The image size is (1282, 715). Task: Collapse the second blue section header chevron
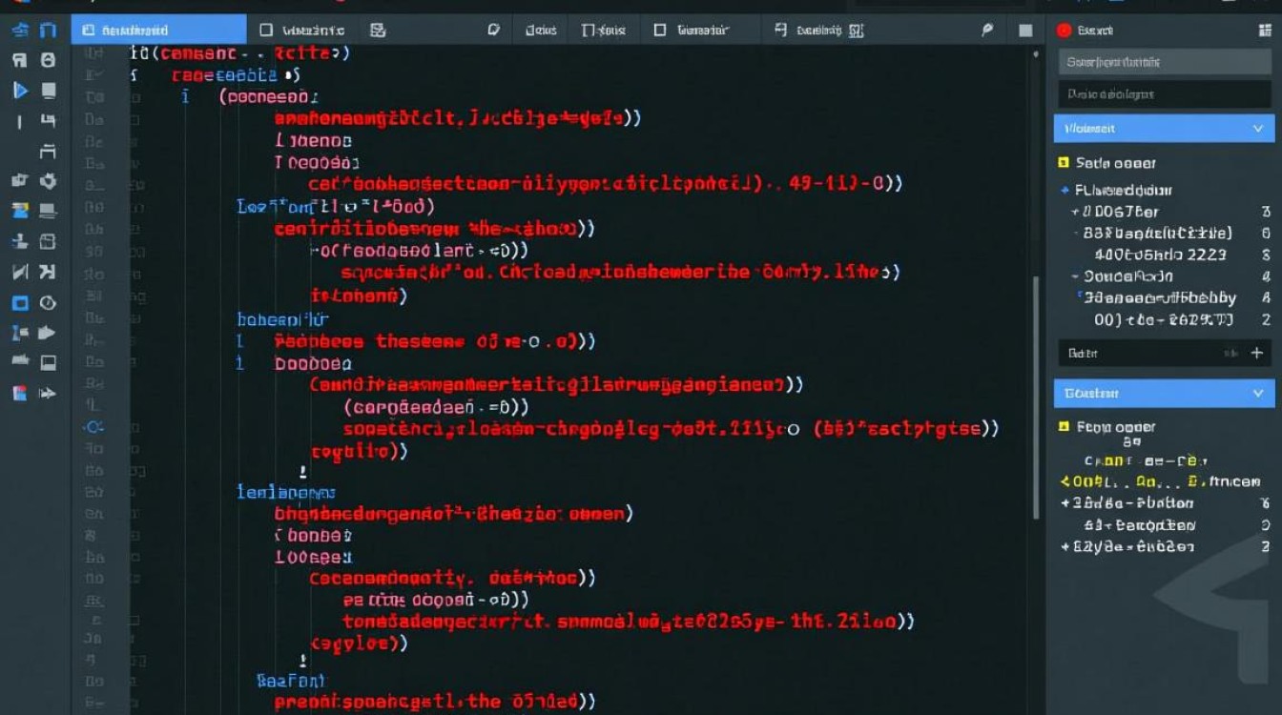tap(1257, 393)
